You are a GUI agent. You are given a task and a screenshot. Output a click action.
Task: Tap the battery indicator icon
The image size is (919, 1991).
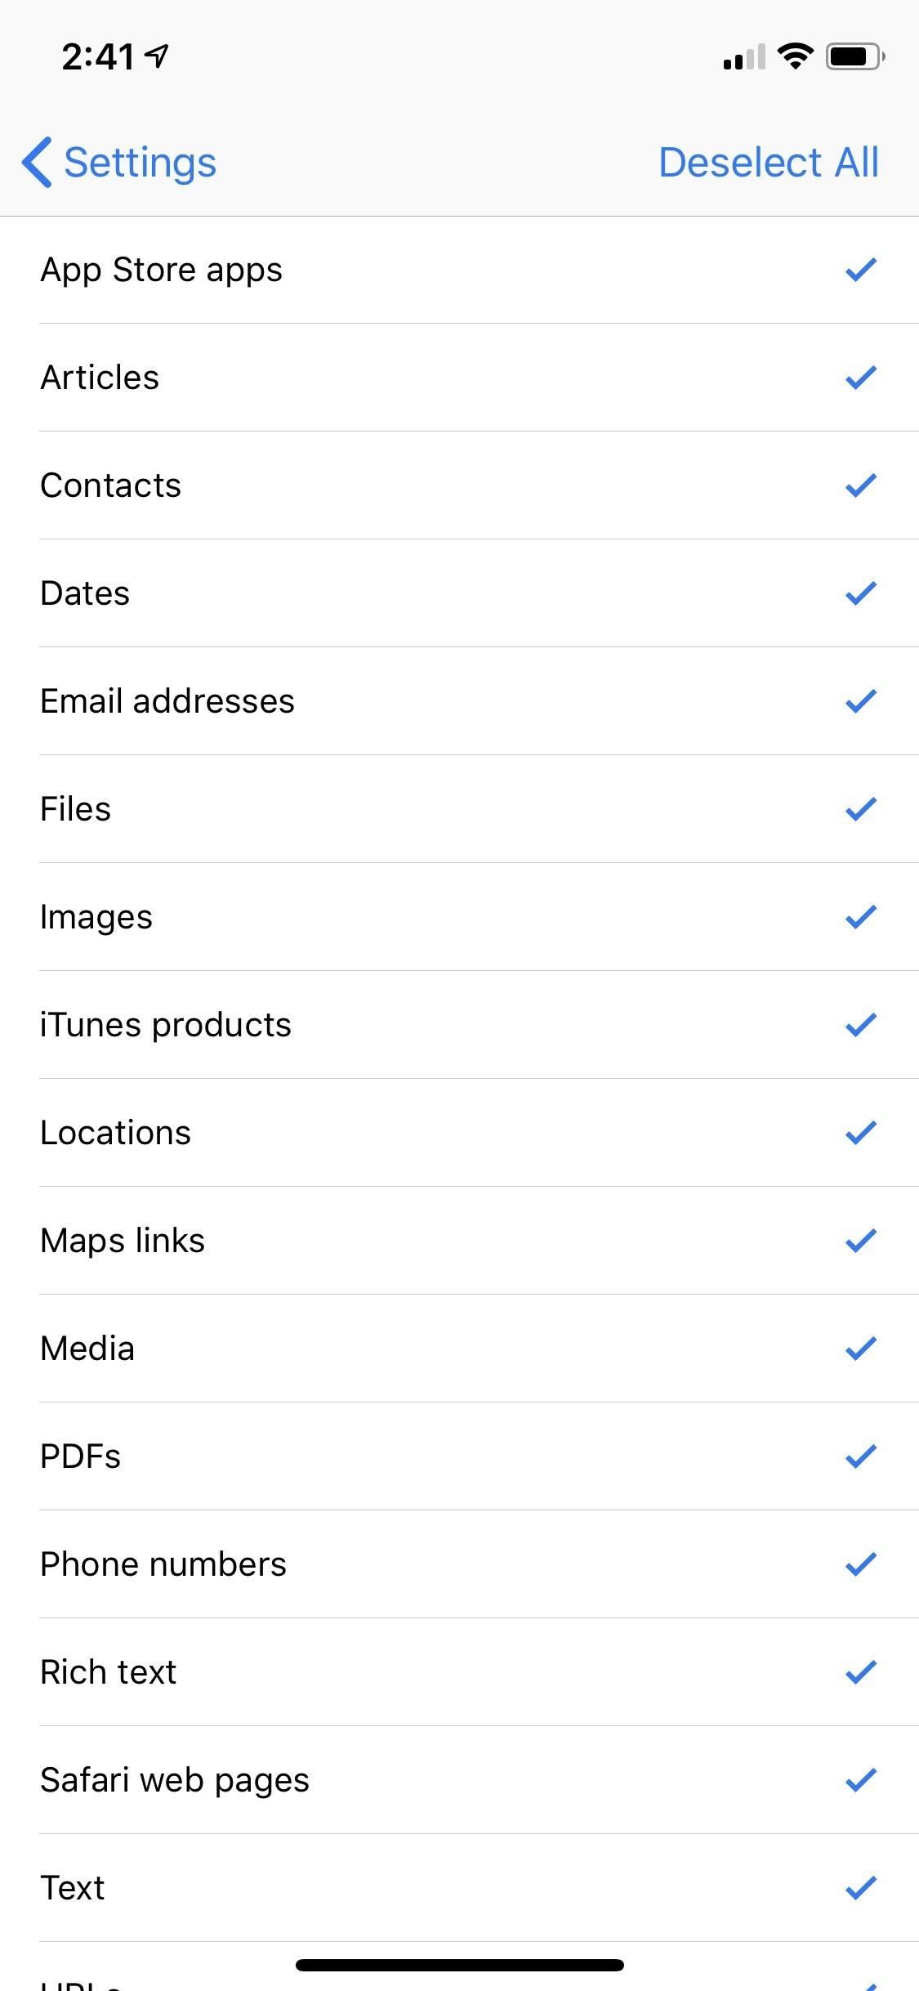coord(855,56)
